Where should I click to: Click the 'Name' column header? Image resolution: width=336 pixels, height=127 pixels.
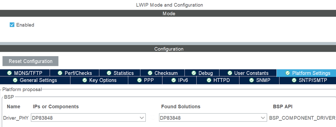point(13,107)
